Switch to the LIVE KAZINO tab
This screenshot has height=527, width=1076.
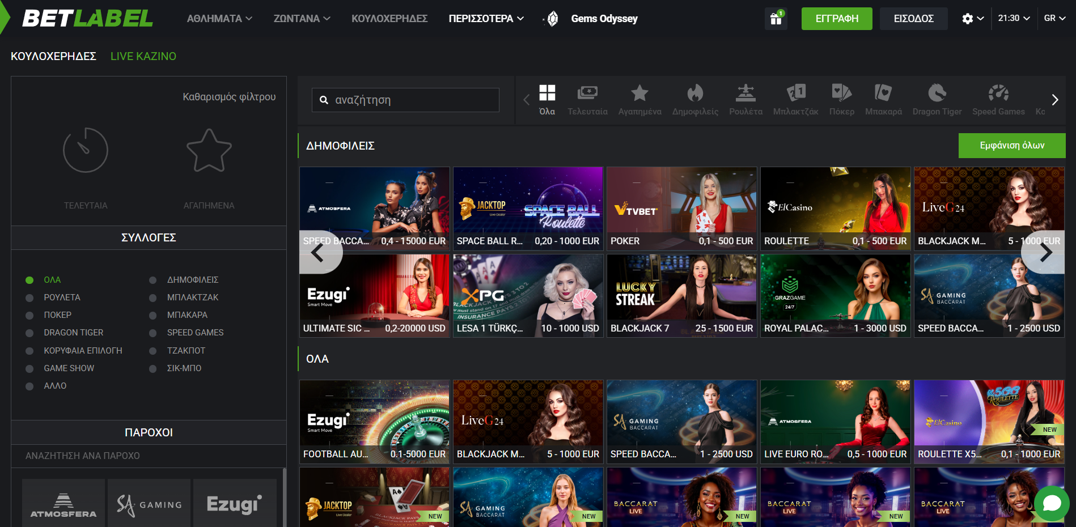pos(143,56)
